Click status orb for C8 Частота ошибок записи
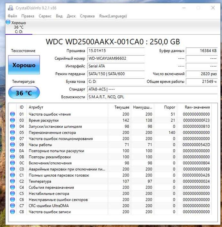This screenshot has width=222, height=227. point(13,212)
